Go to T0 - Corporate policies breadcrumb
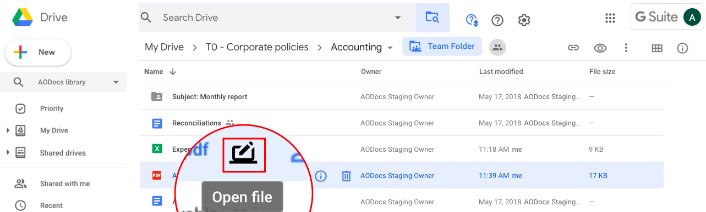706x212 pixels. pyautogui.click(x=257, y=47)
